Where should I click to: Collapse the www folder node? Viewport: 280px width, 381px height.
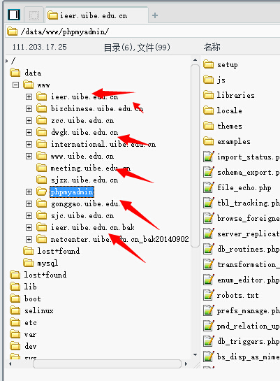(15, 85)
